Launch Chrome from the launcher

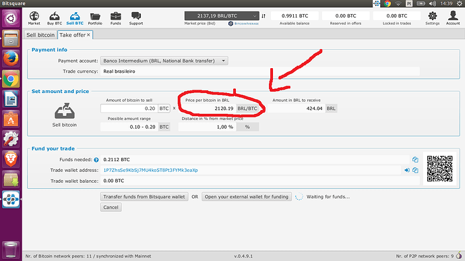[11, 79]
